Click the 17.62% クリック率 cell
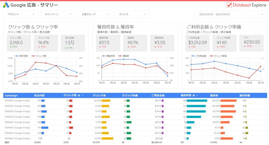 (98, 106)
